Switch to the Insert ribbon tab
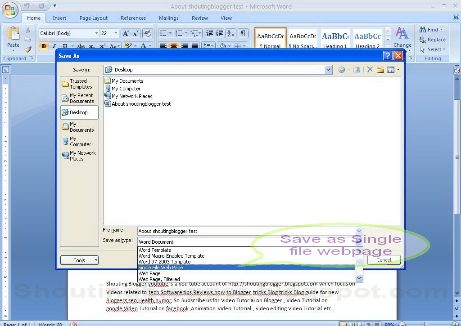Screen dimensions: 461x326 [59, 18]
